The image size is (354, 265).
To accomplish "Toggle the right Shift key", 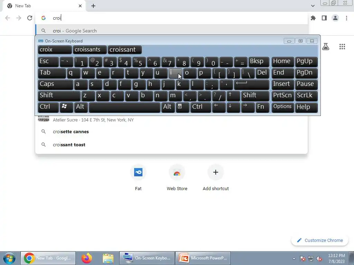I will point(255,96).
